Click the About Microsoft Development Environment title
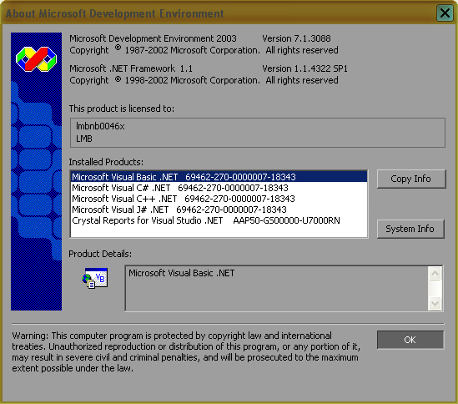The width and height of the screenshot is (458, 404). 115,13
